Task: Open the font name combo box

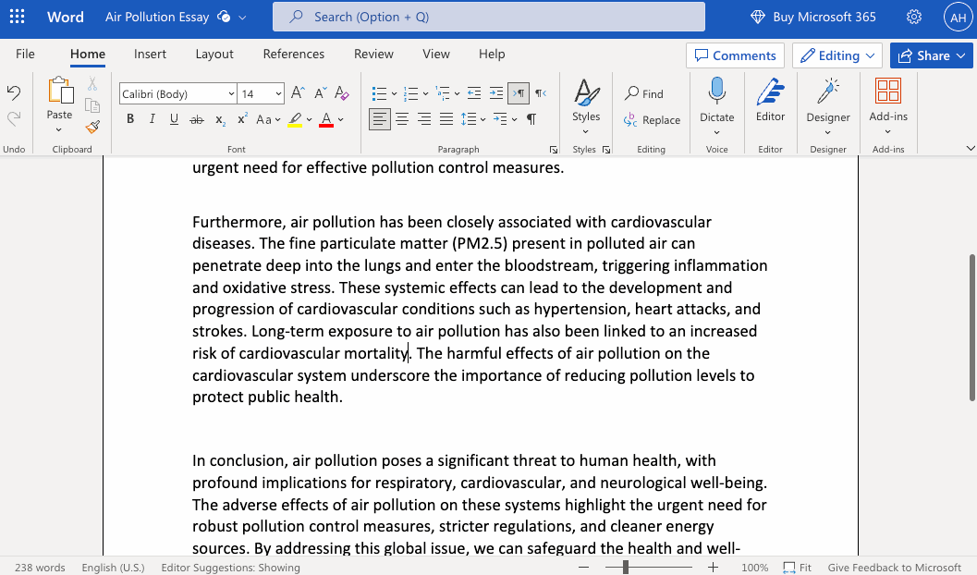Action: pos(177,94)
